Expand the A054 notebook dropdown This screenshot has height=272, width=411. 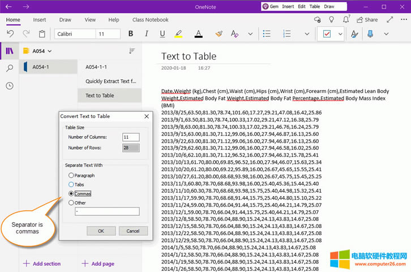click(50, 51)
